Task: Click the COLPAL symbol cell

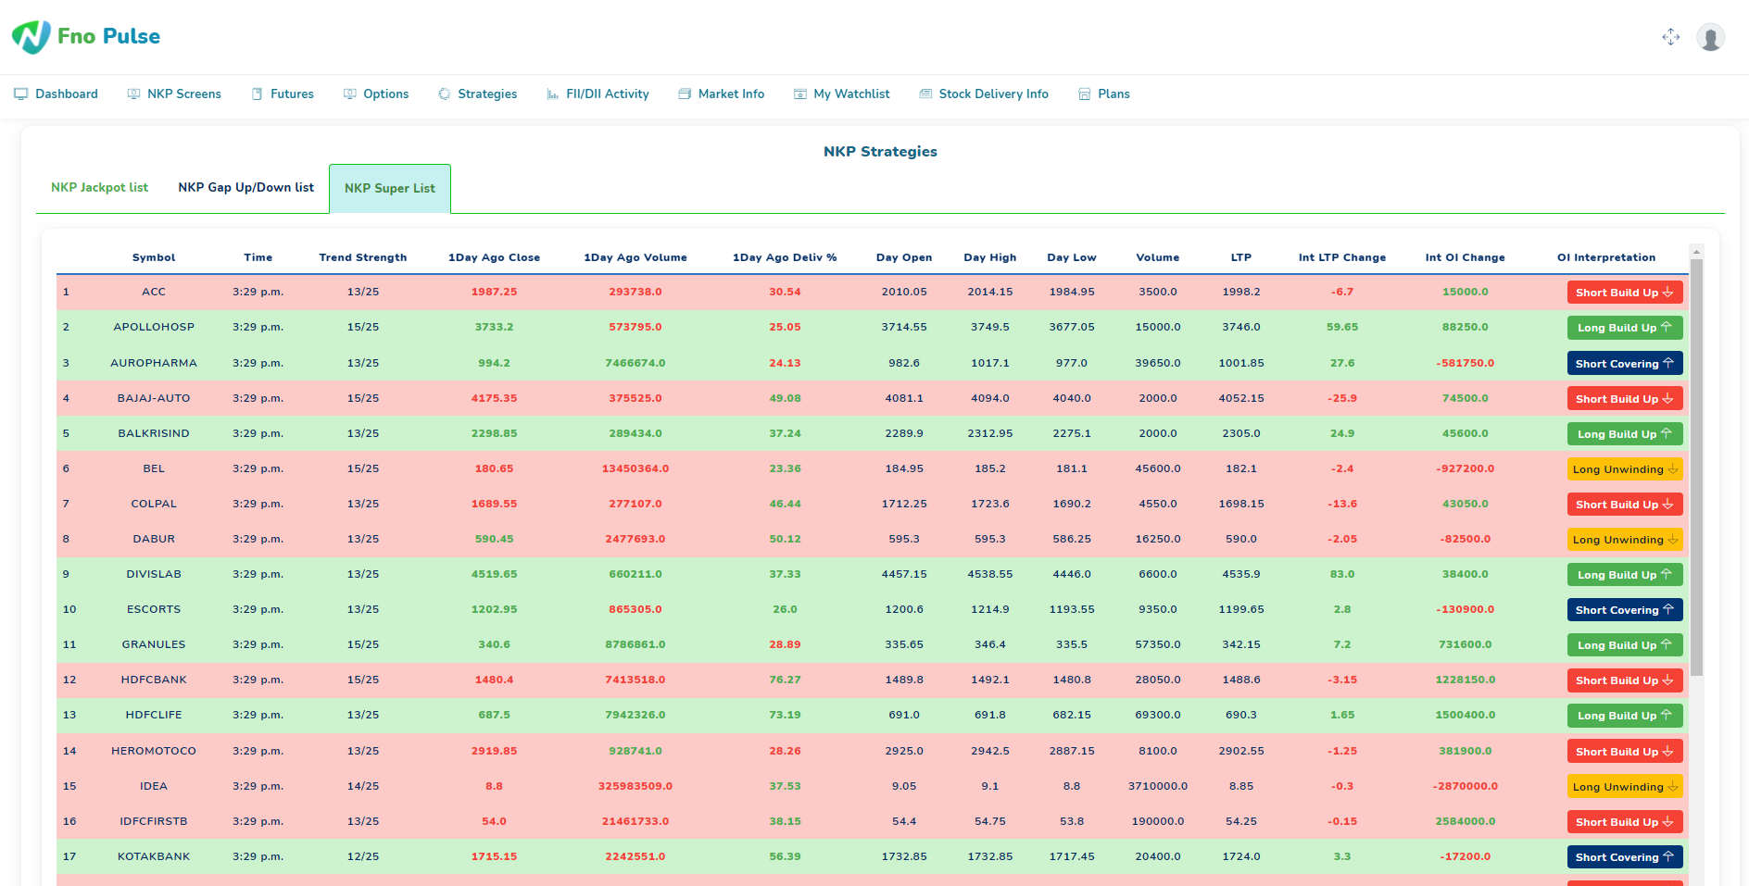Action: (154, 504)
